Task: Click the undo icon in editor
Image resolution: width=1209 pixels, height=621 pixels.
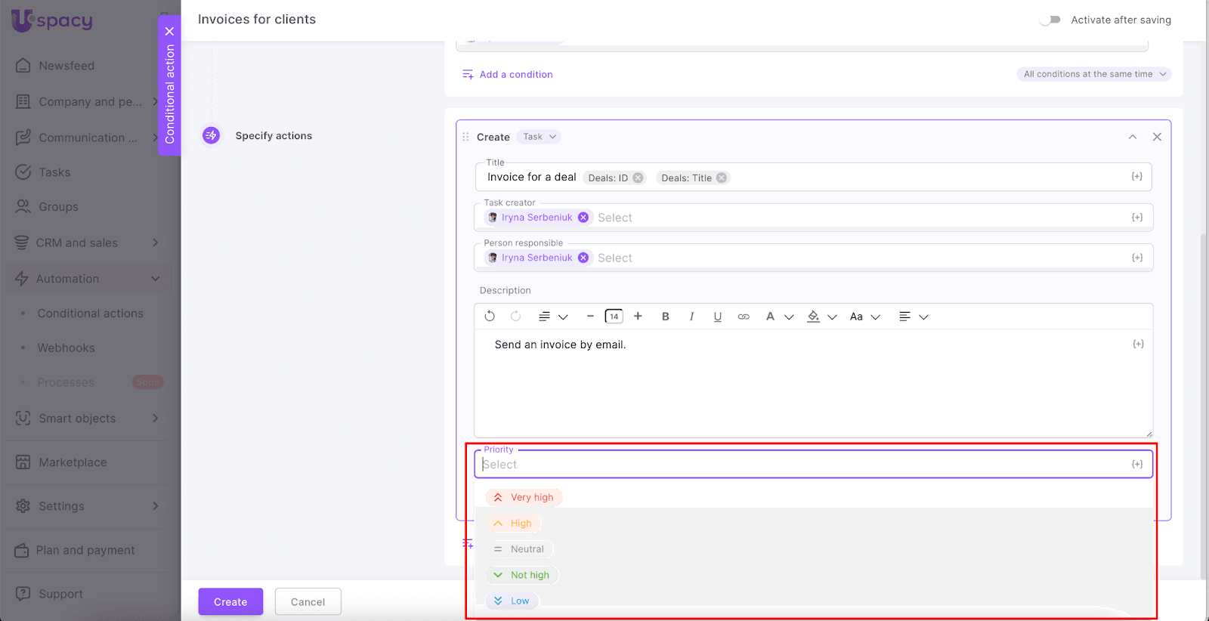Action: click(x=490, y=317)
